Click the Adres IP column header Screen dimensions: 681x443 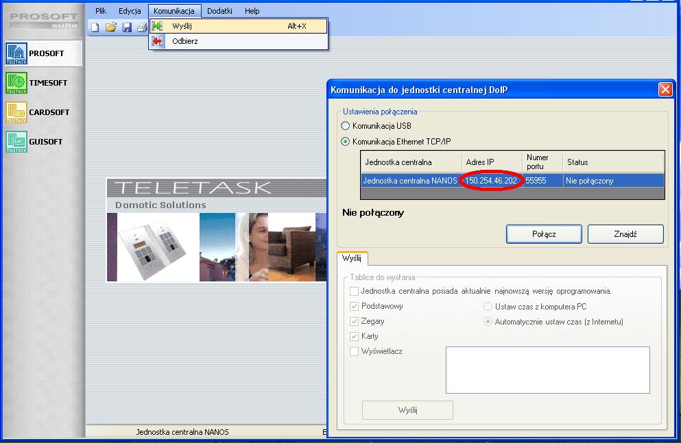click(492, 162)
